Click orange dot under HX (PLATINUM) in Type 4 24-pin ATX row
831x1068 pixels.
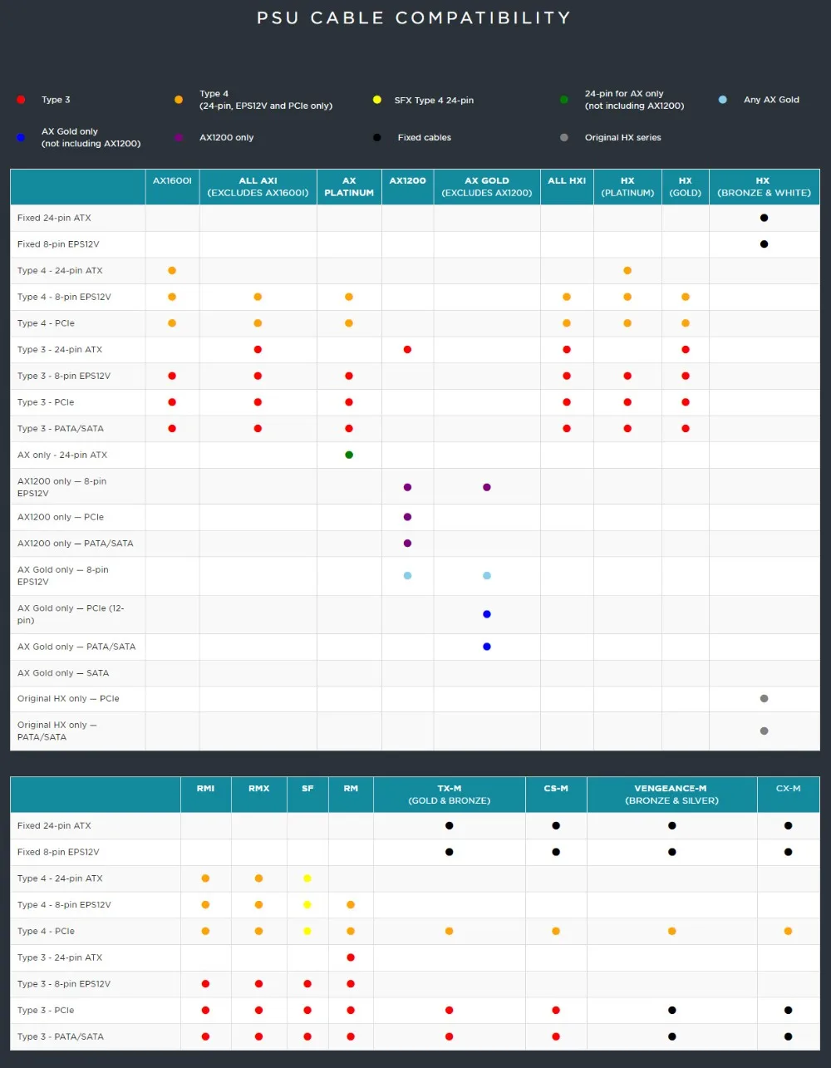[627, 271]
